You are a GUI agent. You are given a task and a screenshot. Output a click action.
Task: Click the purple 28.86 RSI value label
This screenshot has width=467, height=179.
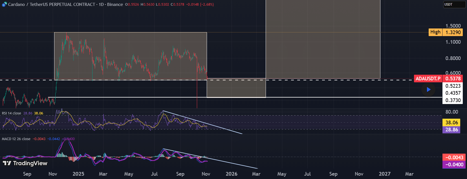click(451, 130)
